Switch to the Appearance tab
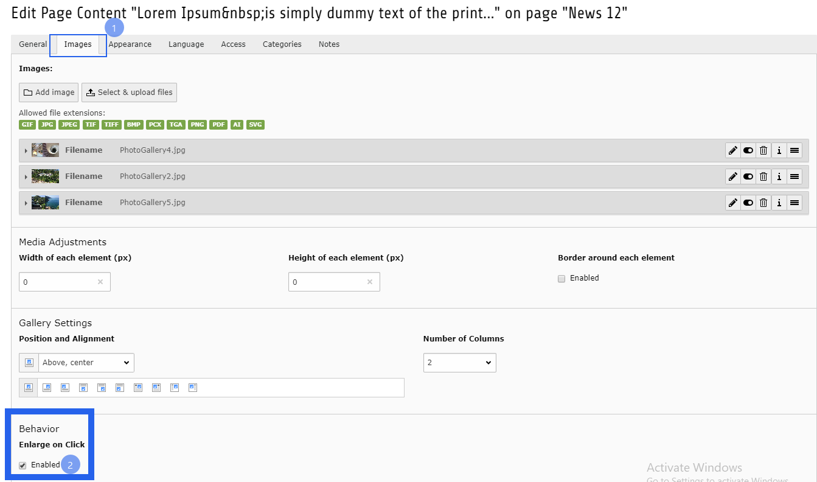 130,44
